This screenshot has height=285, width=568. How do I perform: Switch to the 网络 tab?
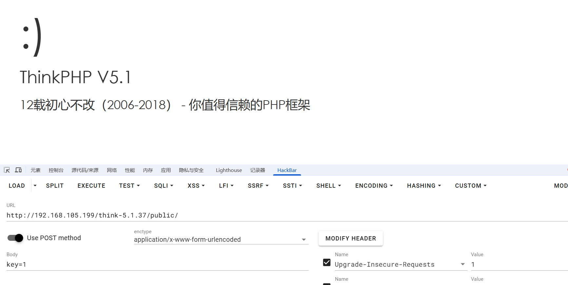tap(112, 170)
